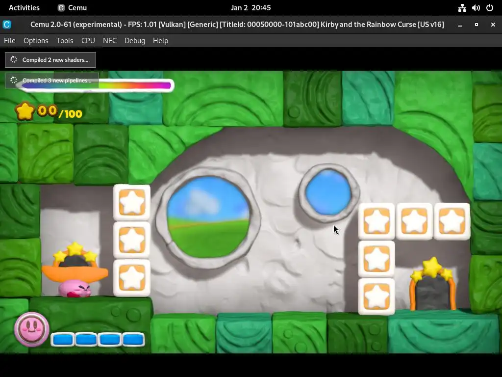This screenshot has height=377, width=502.
Task: Click Kirby's face portrait icon
Action: pos(31,329)
